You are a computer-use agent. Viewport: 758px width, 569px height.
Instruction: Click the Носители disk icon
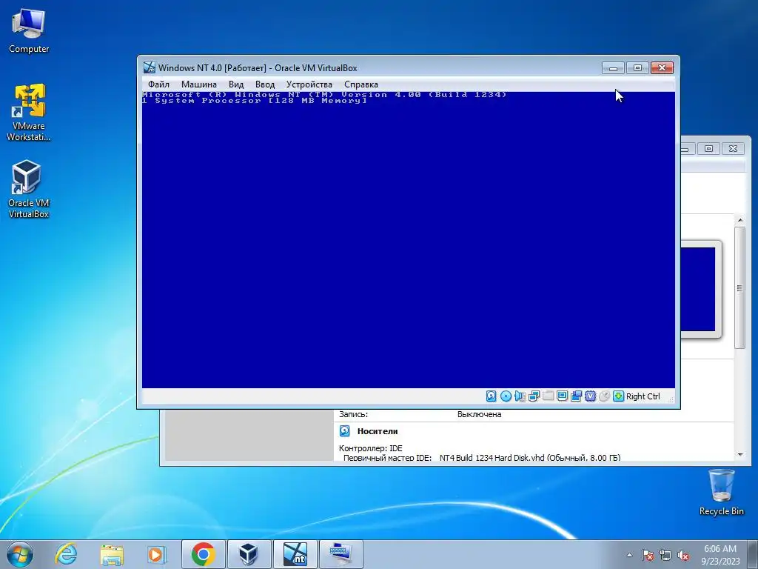coord(345,430)
